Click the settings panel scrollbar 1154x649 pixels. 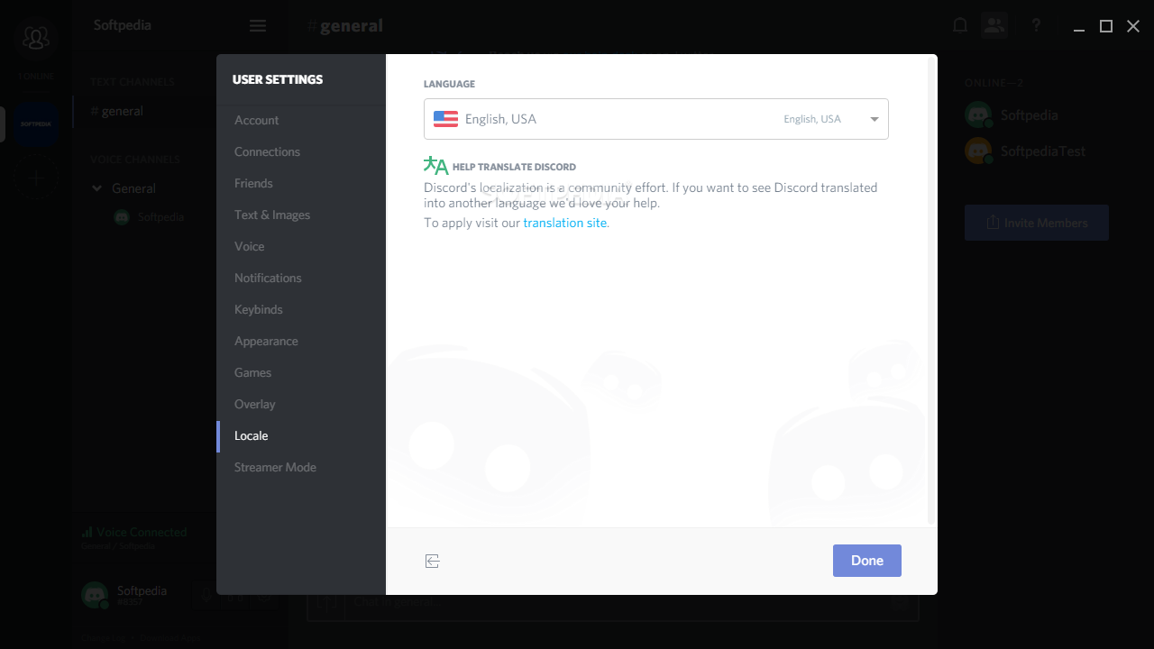(931, 291)
